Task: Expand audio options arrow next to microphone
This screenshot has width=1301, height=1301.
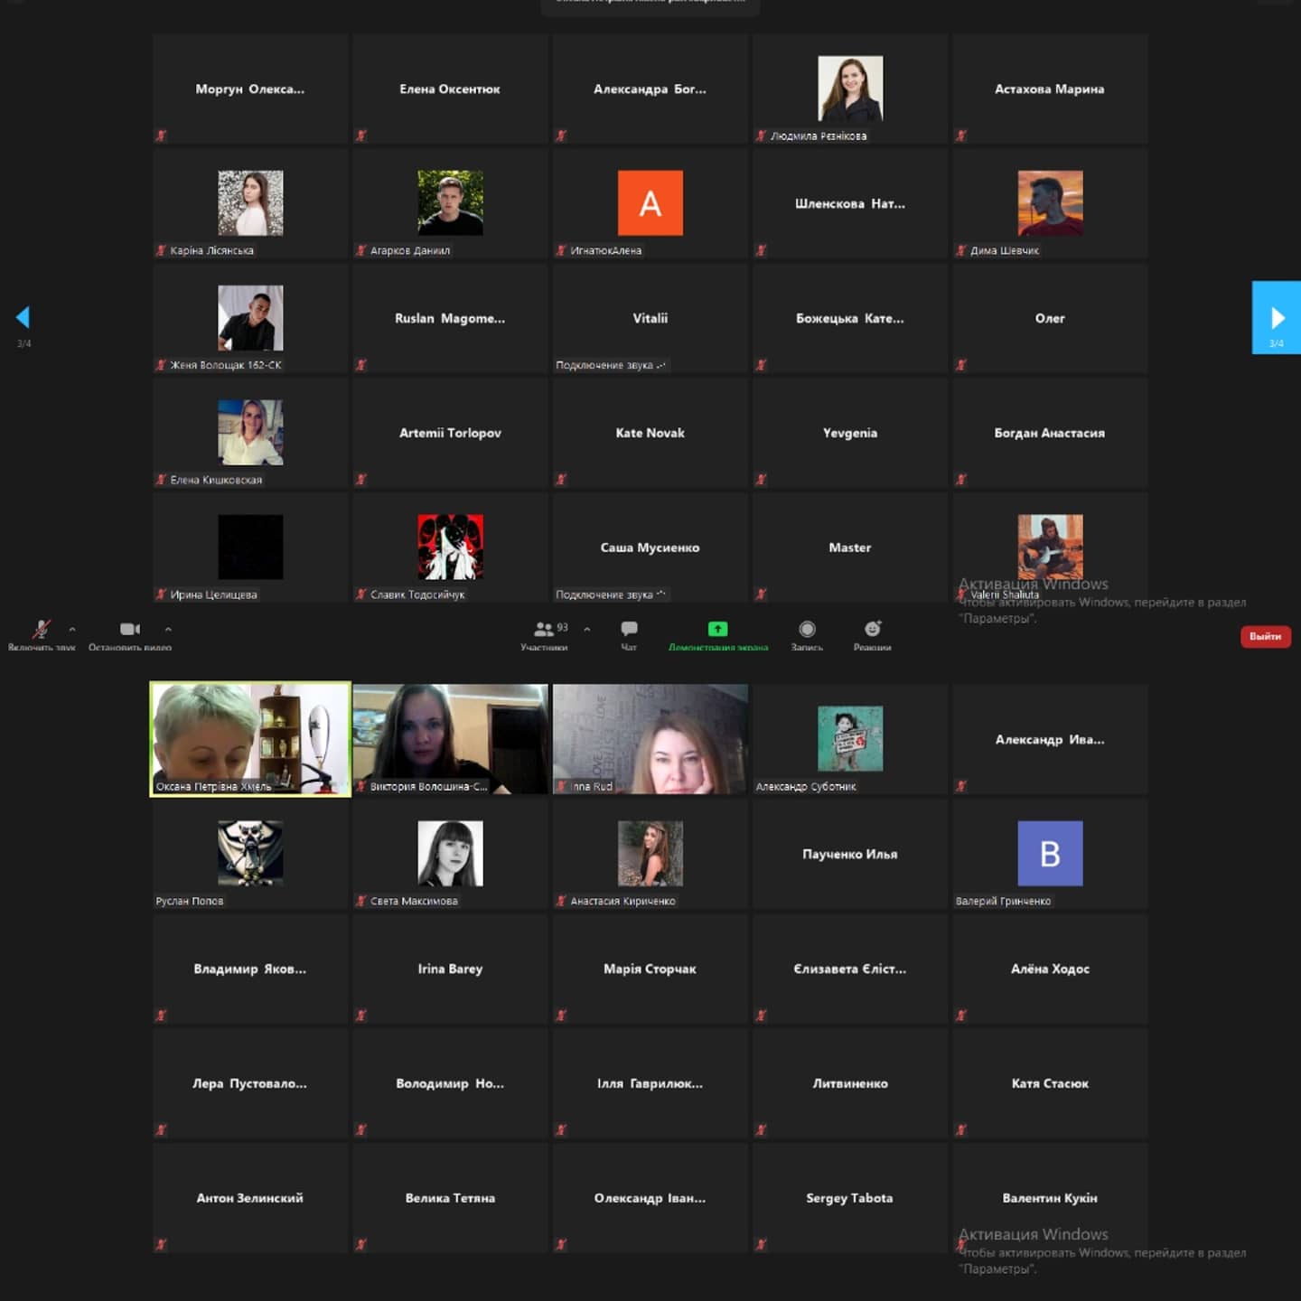Action: pos(72,630)
